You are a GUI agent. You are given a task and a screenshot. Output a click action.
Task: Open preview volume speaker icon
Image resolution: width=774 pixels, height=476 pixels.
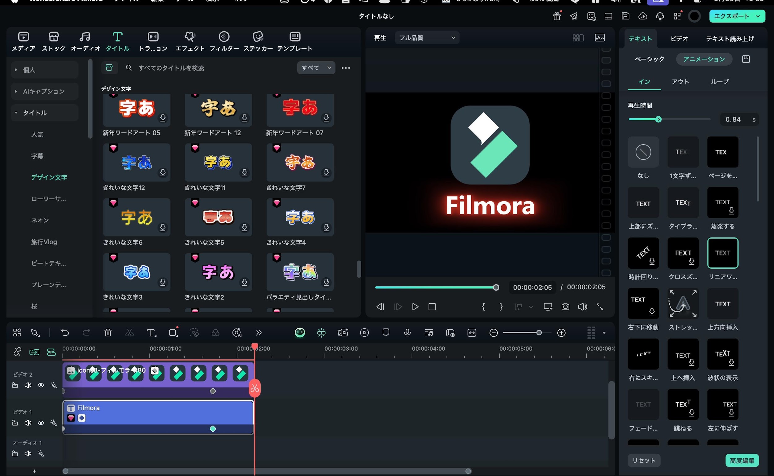pos(583,307)
